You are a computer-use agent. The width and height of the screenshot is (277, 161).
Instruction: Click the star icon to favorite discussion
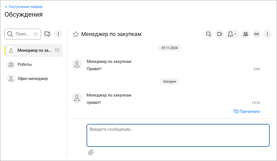tap(76, 34)
